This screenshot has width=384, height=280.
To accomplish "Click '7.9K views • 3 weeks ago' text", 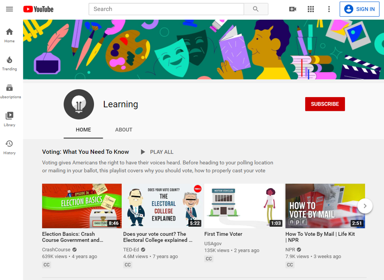I will 313,256.
